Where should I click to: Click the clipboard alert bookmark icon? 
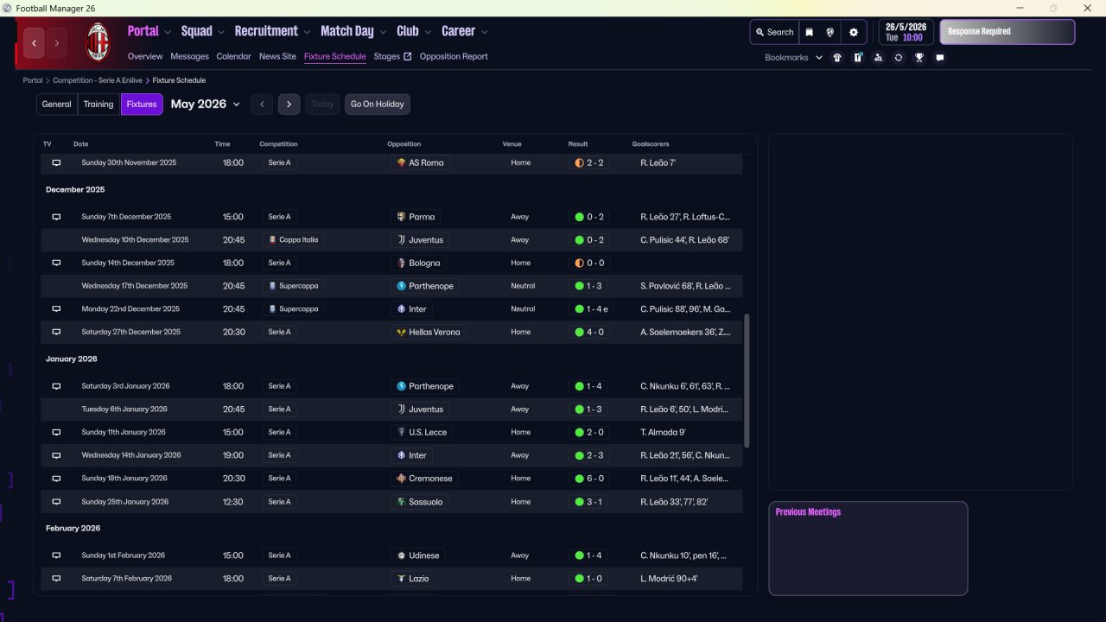pos(858,58)
